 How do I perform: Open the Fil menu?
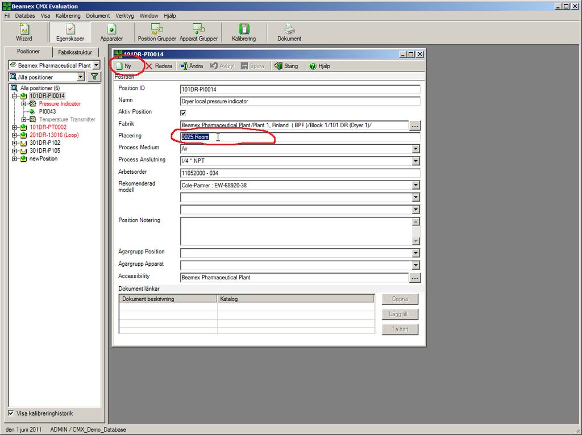pyautogui.click(x=7, y=15)
